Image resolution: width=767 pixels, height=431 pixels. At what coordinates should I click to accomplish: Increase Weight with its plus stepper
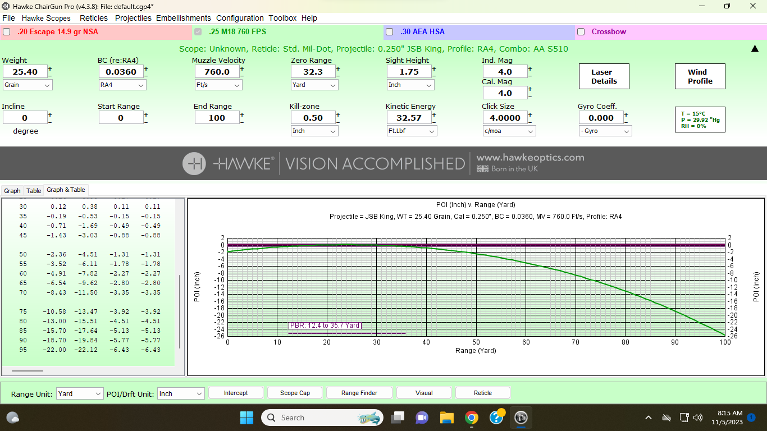click(50, 69)
